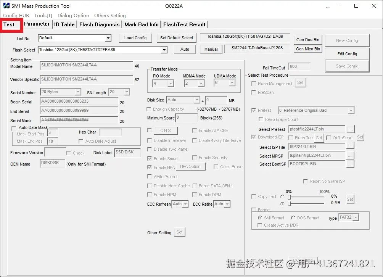383x277 pixels.
Task: Select the SMI Format radio button
Action: tap(260, 217)
